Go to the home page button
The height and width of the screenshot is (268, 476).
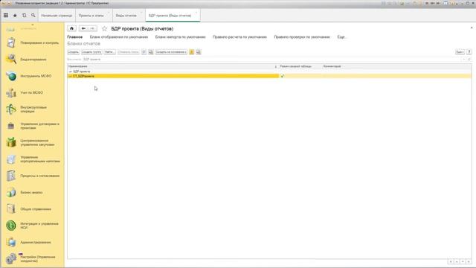[71, 28]
